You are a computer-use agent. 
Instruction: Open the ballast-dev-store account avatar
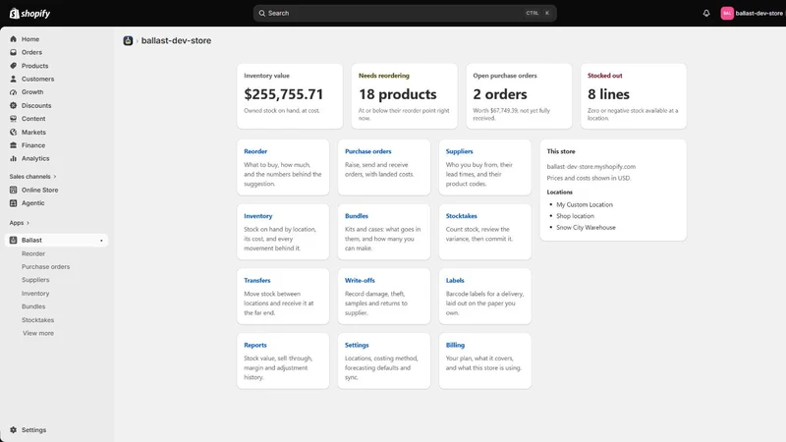[x=727, y=13]
